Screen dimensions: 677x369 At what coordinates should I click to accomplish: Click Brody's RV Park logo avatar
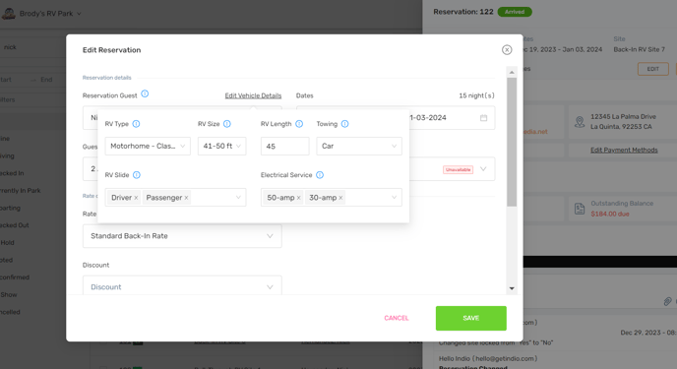point(9,14)
